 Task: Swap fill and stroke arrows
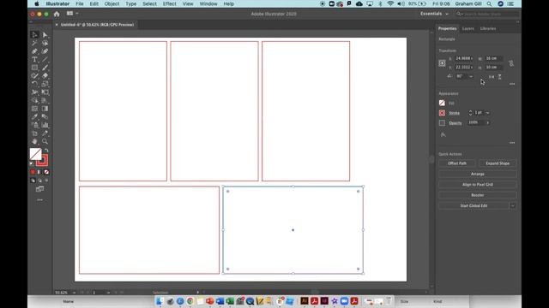point(46,151)
